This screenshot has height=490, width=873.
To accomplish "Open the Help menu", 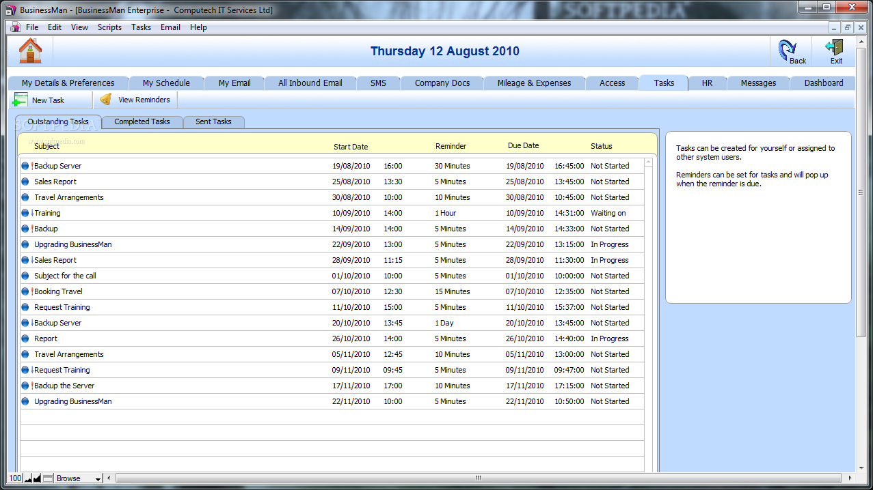I will 198,27.
